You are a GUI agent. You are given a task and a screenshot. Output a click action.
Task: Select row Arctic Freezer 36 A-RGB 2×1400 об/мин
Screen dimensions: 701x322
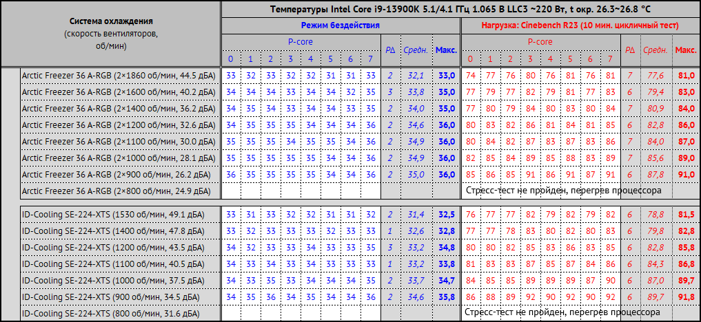360,109
